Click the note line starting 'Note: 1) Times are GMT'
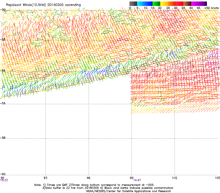The height and width of the screenshot is (193, 220). point(94,185)
